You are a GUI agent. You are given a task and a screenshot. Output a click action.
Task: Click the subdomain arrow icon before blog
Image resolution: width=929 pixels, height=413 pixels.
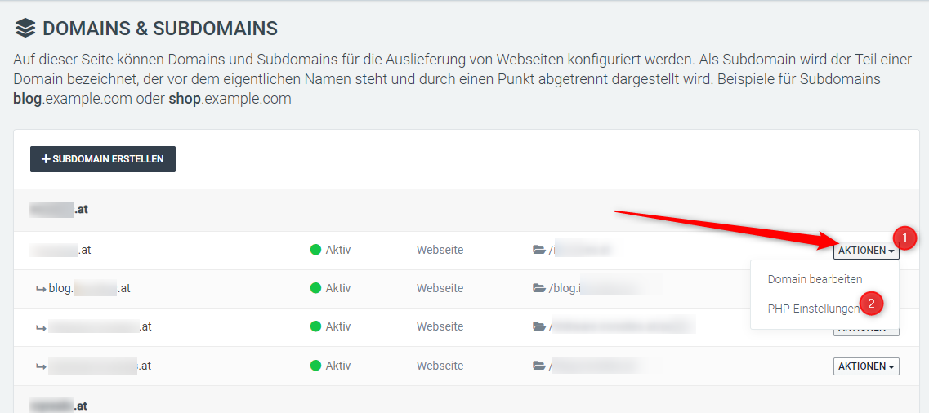point(40,288)
